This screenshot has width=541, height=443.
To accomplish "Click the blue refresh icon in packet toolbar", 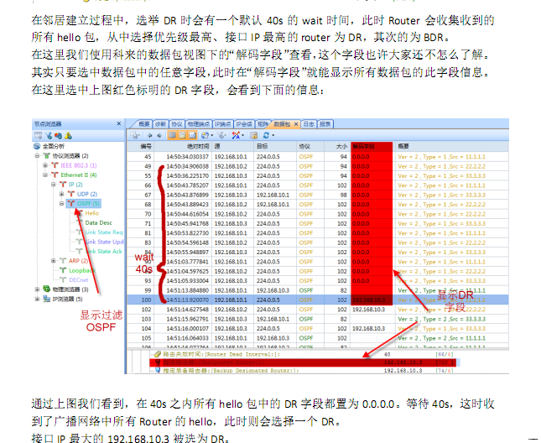I will click(x=266, y=135).
